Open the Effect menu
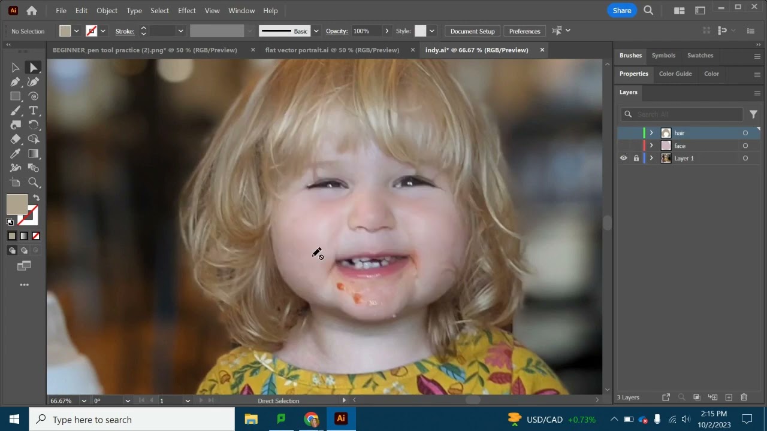 click(187, 10)
